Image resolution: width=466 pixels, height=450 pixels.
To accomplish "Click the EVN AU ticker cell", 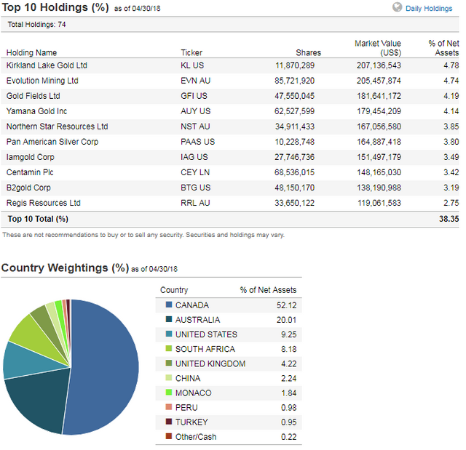I will [195, 81].
